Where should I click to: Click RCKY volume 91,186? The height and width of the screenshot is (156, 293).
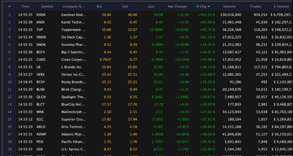point(235,82)
